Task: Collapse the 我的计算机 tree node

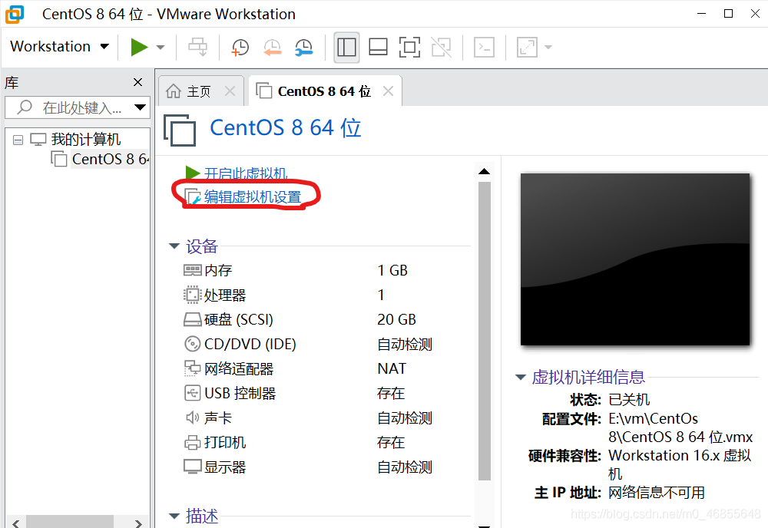Action: pos(18,140)
